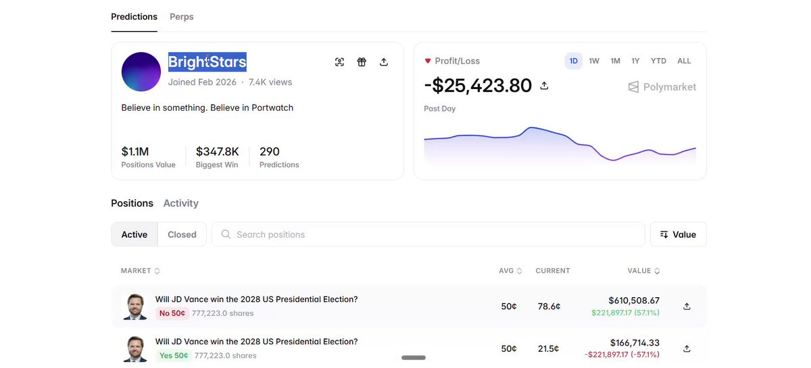Click the Joined Feb 2026 text
The height and width of the screenshot is (368, 811).
(202, 82)
